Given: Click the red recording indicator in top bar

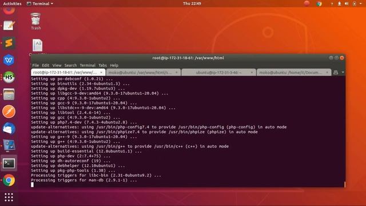Looking at the screenshot, I should (307, 3).
